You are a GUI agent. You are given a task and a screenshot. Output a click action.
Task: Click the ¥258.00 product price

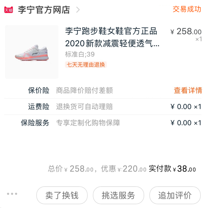coord(186,32)
